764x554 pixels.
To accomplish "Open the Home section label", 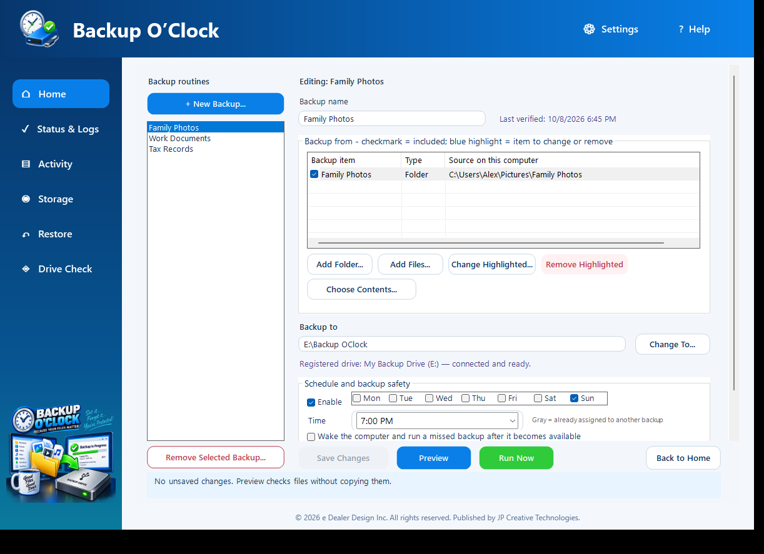I will pyautogui.click(x=52, y=94).
